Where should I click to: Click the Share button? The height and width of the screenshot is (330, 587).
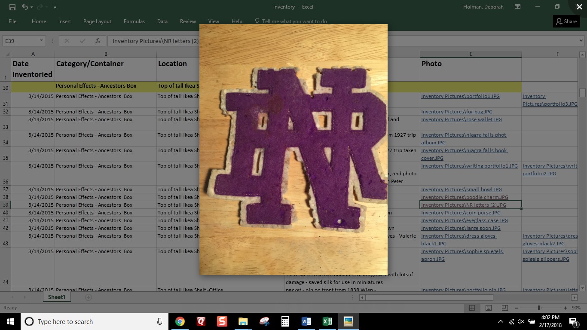(566, 21)
